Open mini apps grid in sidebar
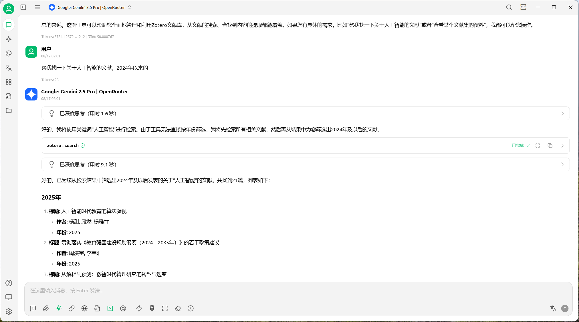 click(9, 82)
